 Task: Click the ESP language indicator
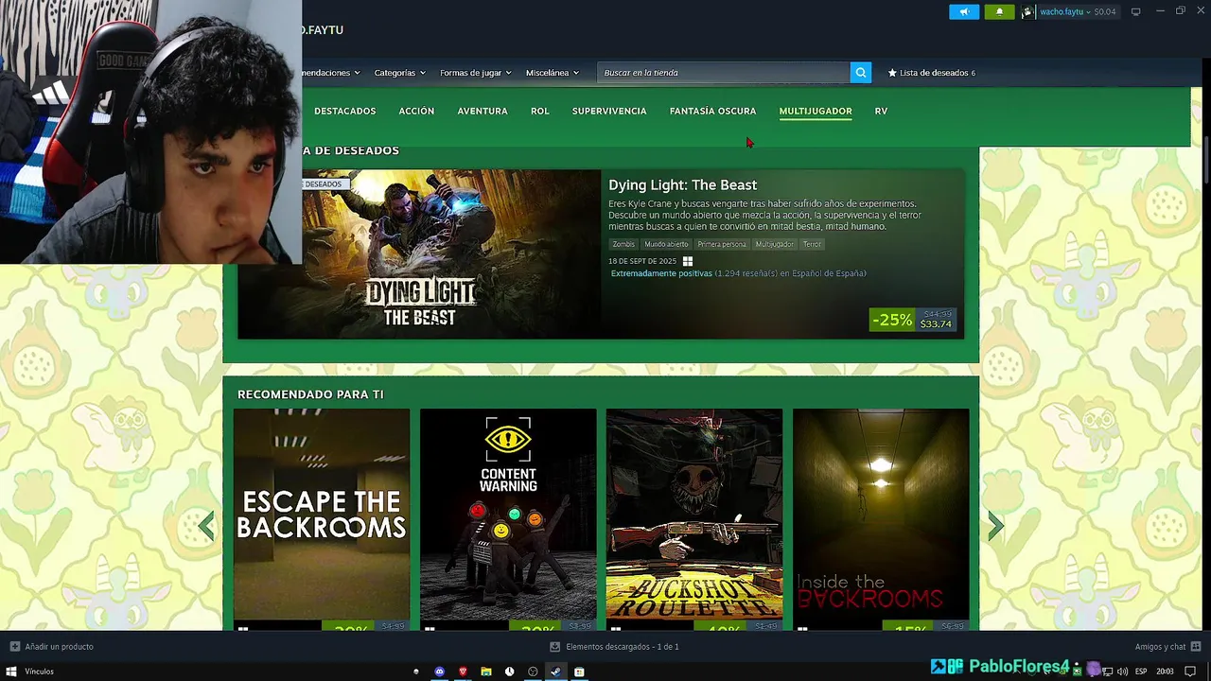point(1142,672)
